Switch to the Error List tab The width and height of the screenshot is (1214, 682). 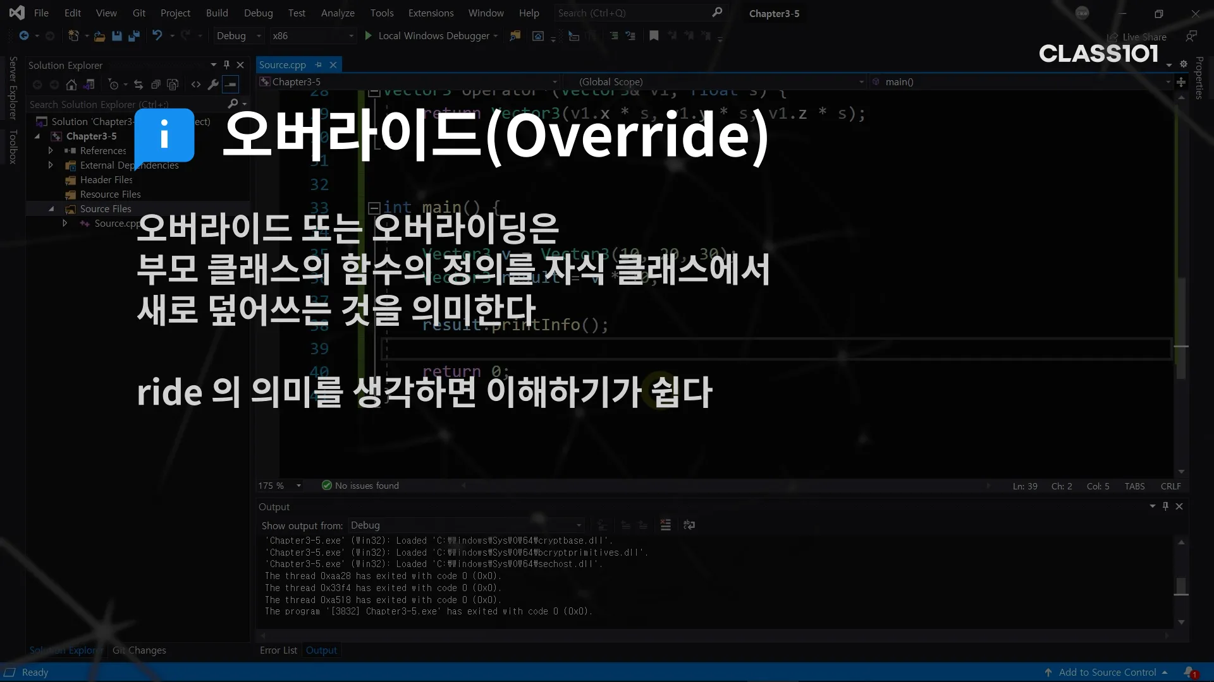(x=278, y=650)
